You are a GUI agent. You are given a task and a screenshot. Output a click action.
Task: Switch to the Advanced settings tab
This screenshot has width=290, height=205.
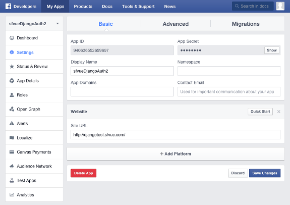176,24
